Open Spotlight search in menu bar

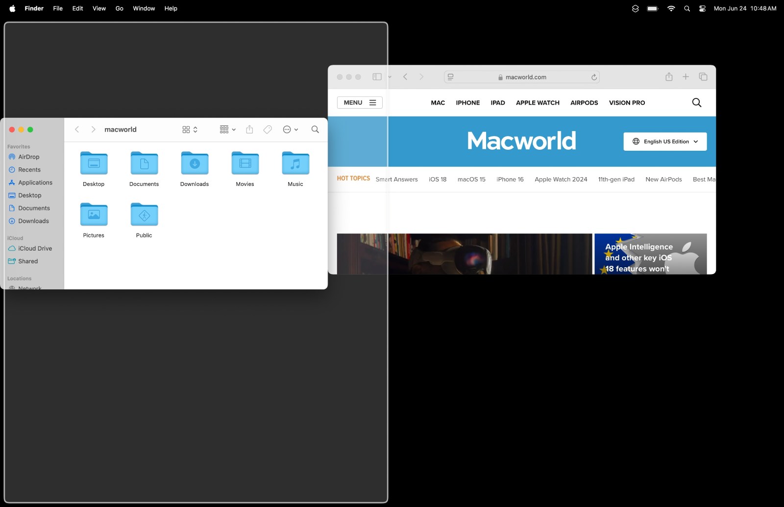[x=687, y=8]
